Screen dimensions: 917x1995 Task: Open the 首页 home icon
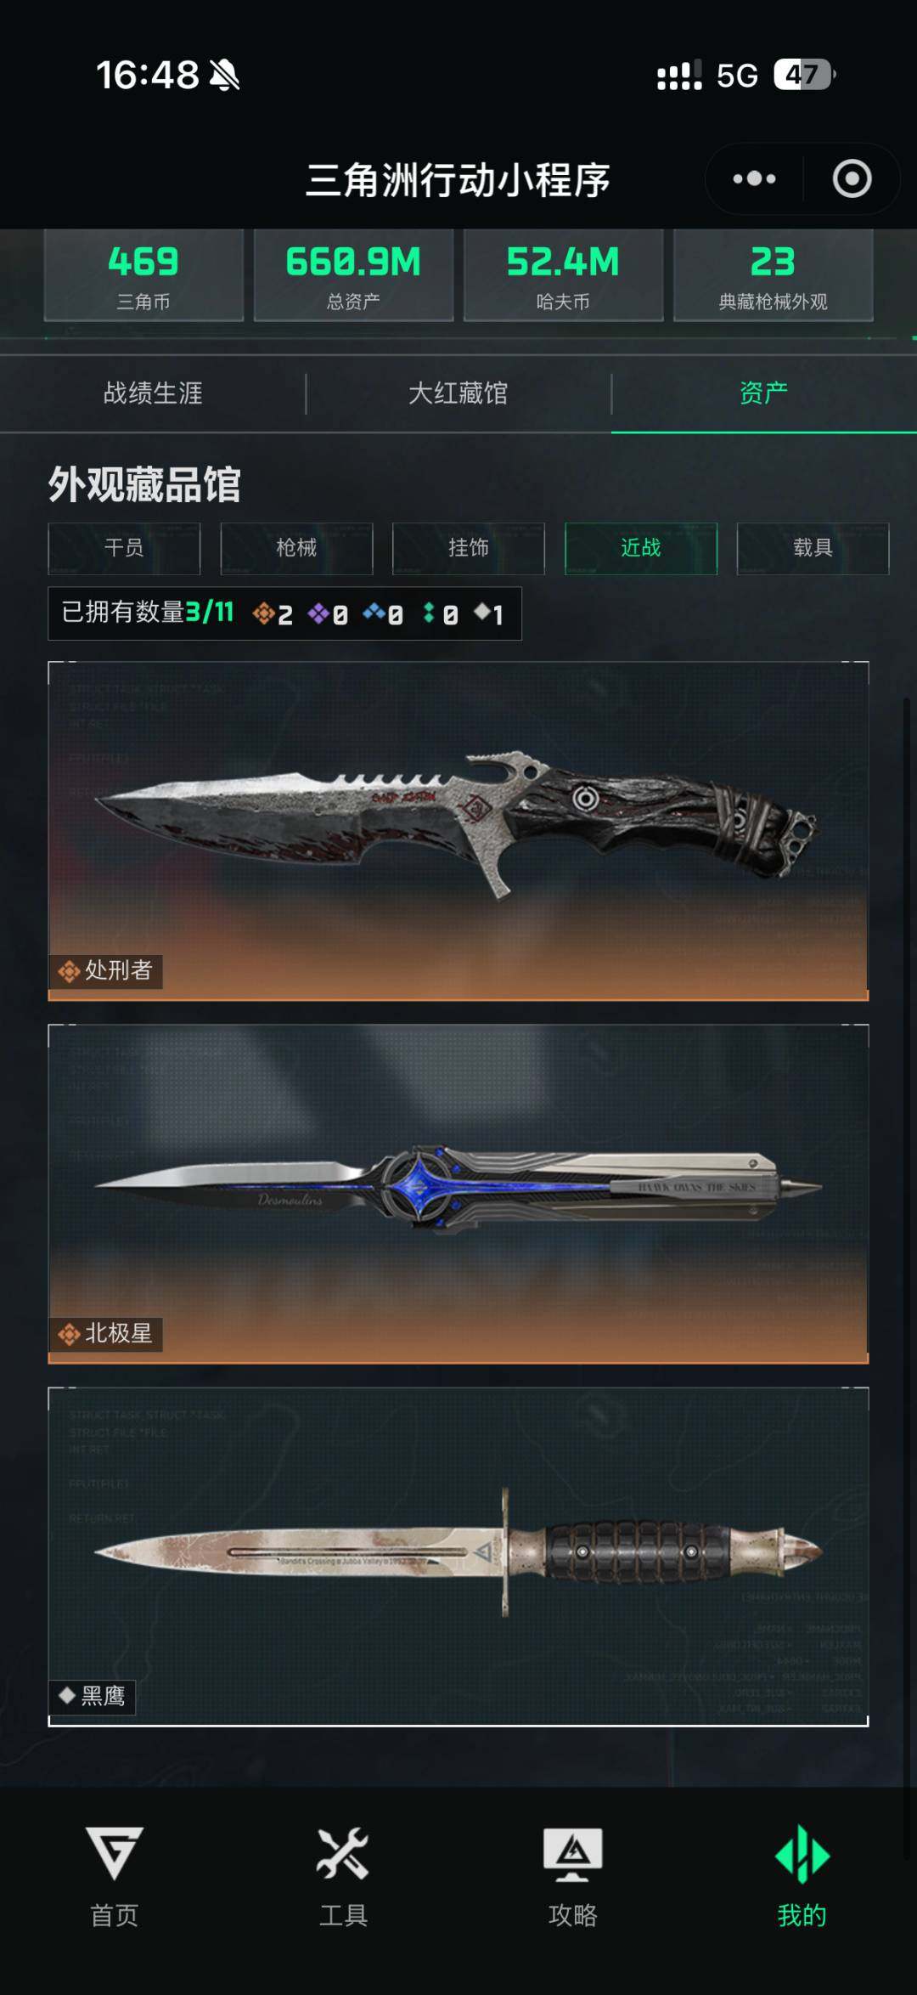(115, 1853)
